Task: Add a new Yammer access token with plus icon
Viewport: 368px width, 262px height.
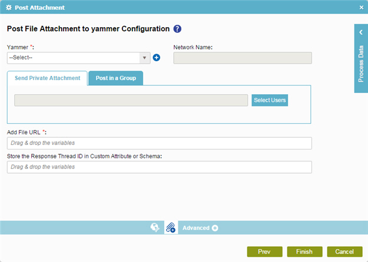Action: (156, 58)
